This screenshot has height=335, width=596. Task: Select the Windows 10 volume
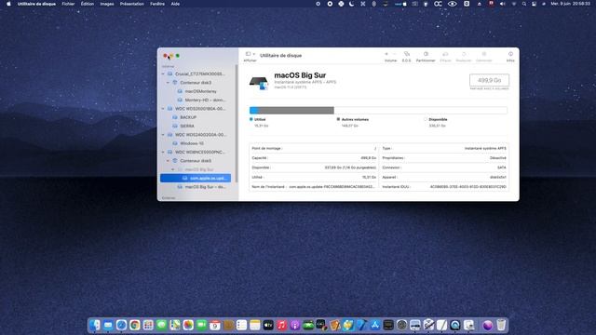(x=196, y=143)
